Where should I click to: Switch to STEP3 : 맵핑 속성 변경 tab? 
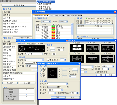pos(74,15)
